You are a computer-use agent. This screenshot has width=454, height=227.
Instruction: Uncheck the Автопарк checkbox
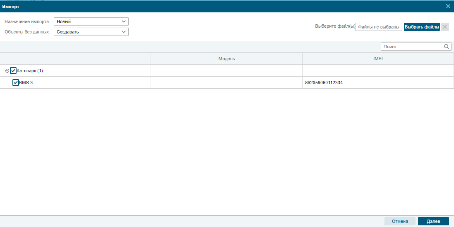pyautogui.click(x=13, y=71)
